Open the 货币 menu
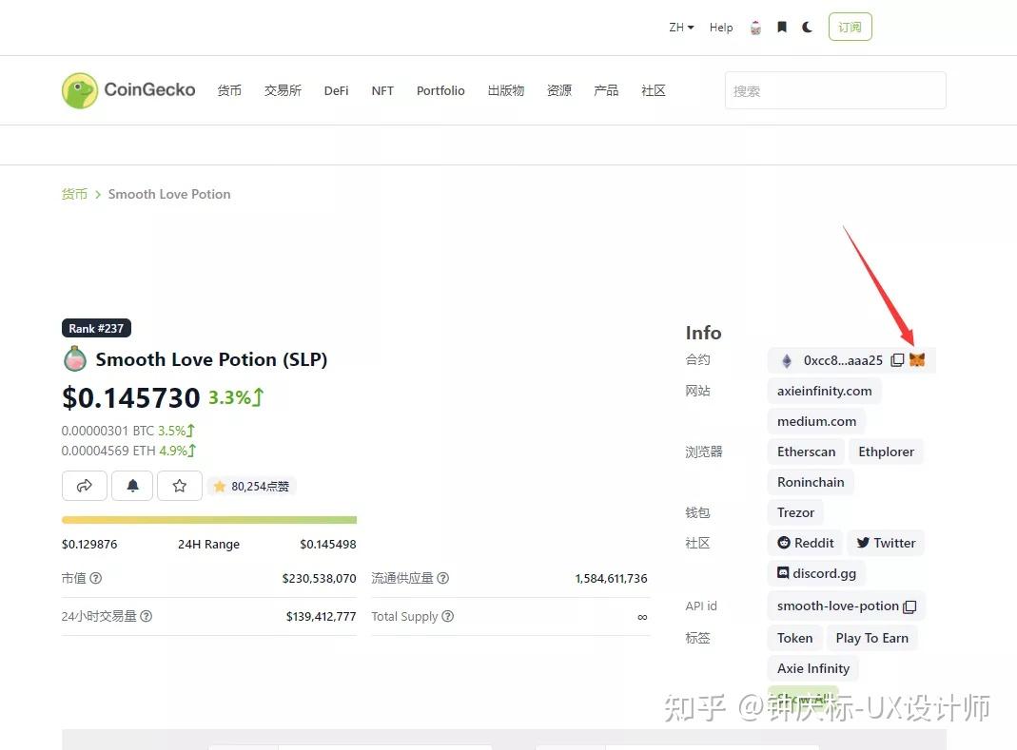Image resolution: width=1017 pixels, height=750 pixels. (x=229, y=90)
